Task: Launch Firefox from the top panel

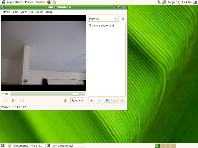Action: pos(49,2)
